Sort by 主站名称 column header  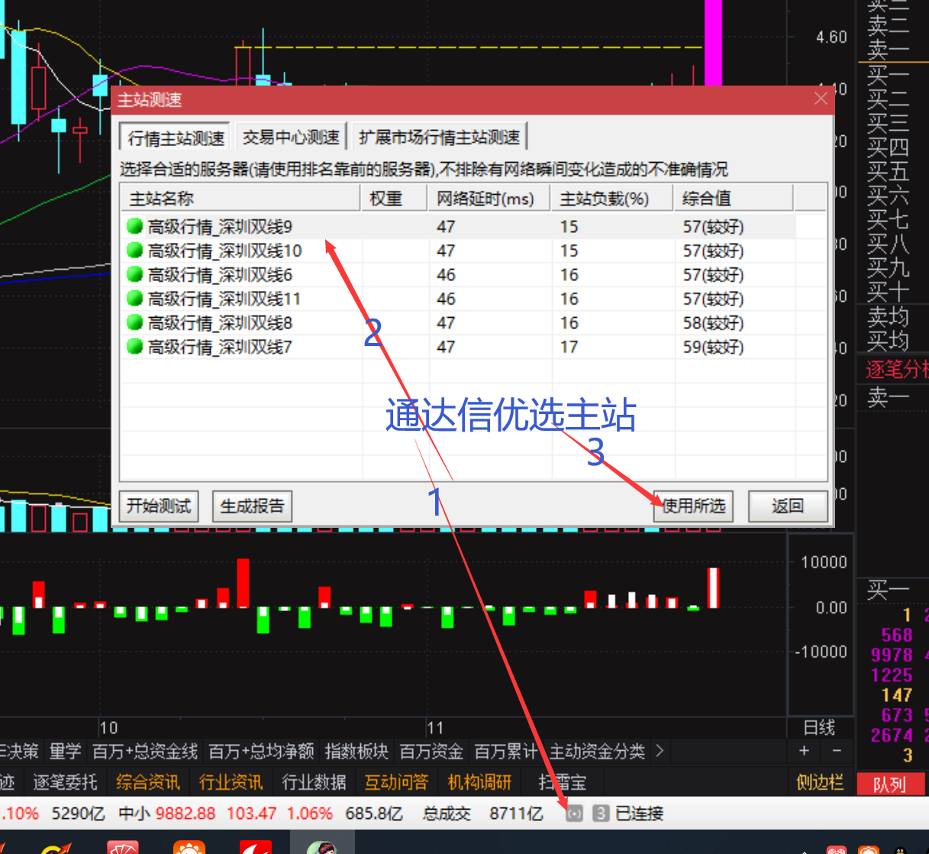[240, 199]
